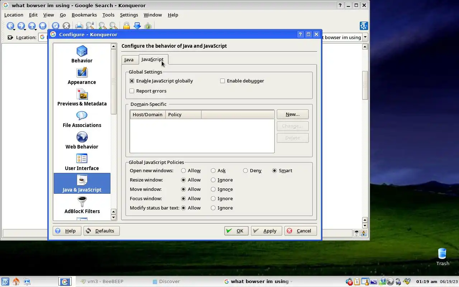Switch to the Java tab
This screenshot has height=287, width=459.
(129, 60)
